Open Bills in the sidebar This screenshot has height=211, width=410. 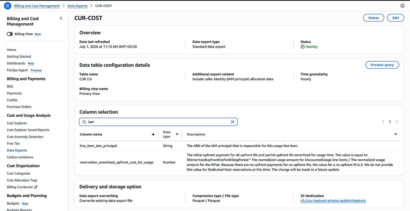[x=10, y=86]
